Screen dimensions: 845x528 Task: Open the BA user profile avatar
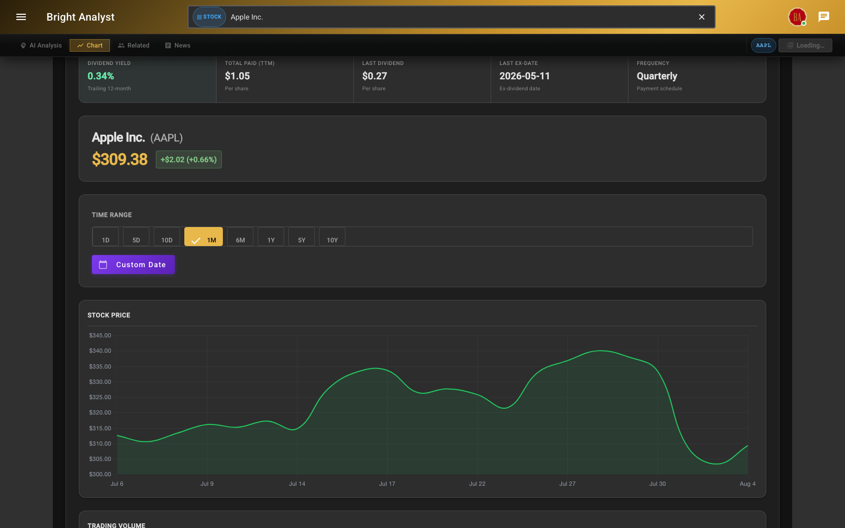coord(797,17)
